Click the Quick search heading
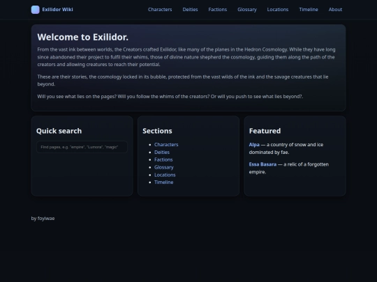This screenshot has width=377, height=282. tap(59, 131)
